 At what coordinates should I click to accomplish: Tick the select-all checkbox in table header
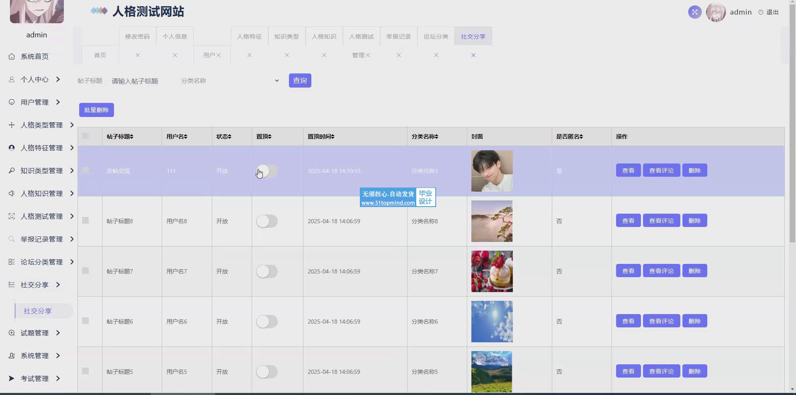pyautogui.click(x=85, y=136)
